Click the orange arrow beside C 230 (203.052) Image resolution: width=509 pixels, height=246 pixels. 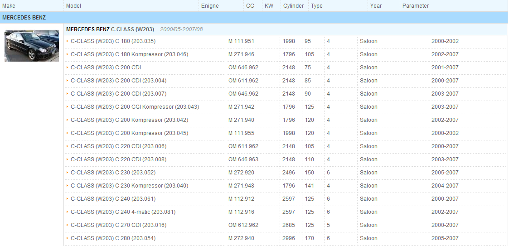coord(67,172)
